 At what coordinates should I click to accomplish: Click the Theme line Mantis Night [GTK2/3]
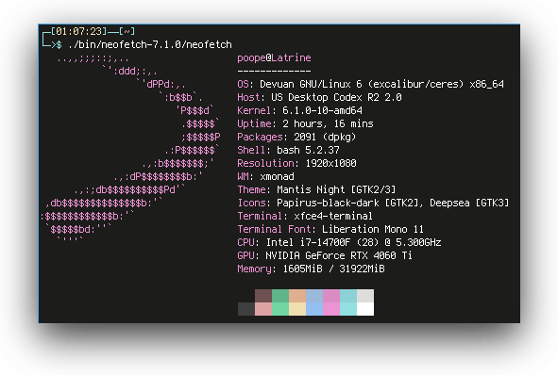[316, 189]
